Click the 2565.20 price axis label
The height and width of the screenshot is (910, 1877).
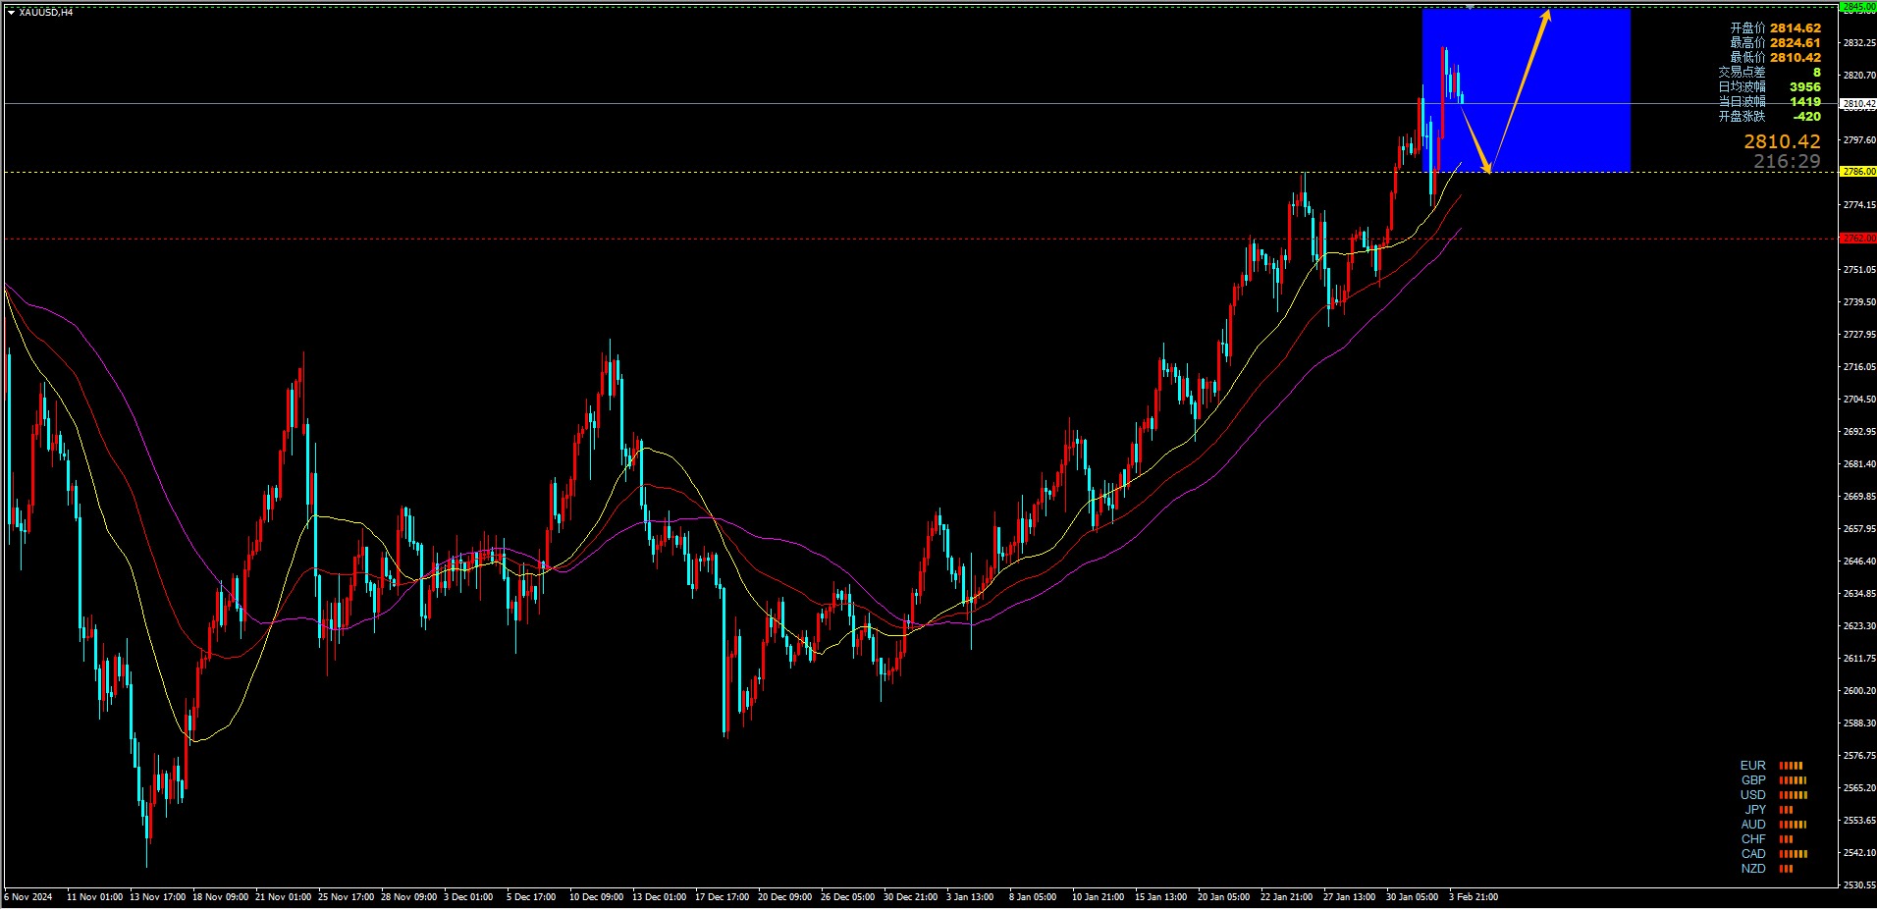(x=1859, y=788)
